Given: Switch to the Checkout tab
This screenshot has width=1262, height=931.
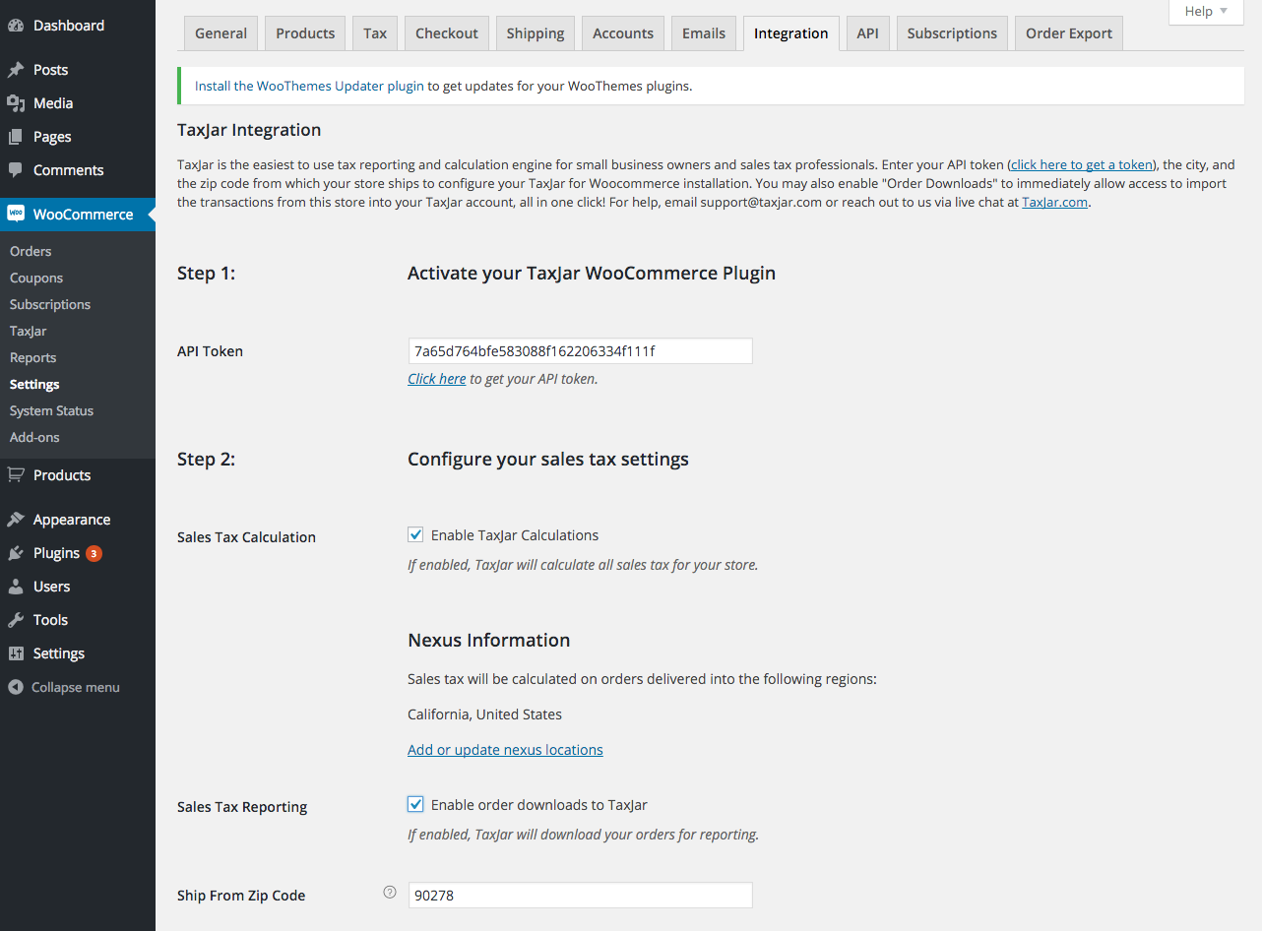Looking at the screenshot, I should [x=447, y=33].
